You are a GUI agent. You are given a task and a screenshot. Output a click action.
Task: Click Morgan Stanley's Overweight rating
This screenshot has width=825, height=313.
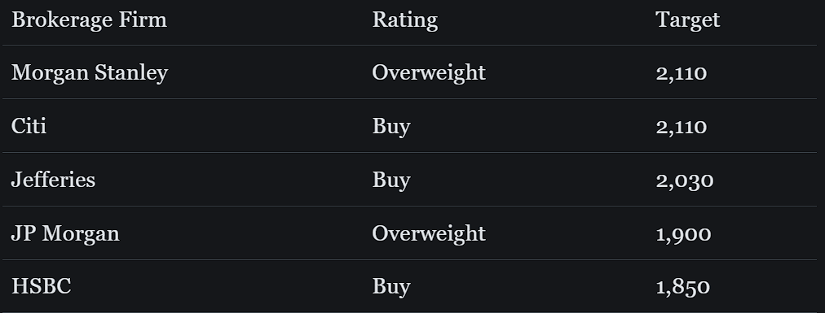428,73
